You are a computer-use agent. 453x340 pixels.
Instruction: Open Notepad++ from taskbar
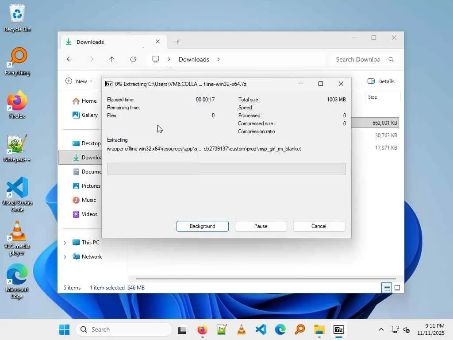pyautogui.click(x=222, y=329)
